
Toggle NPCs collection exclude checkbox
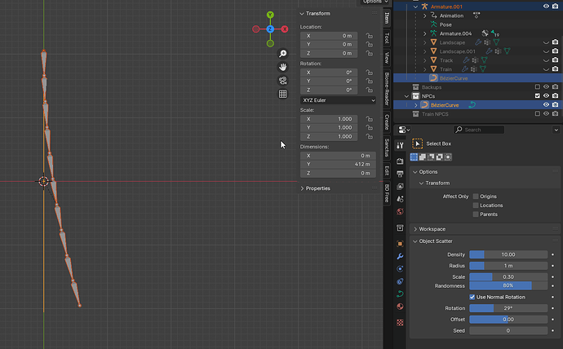pyautogui.click(x=538, y=95)
